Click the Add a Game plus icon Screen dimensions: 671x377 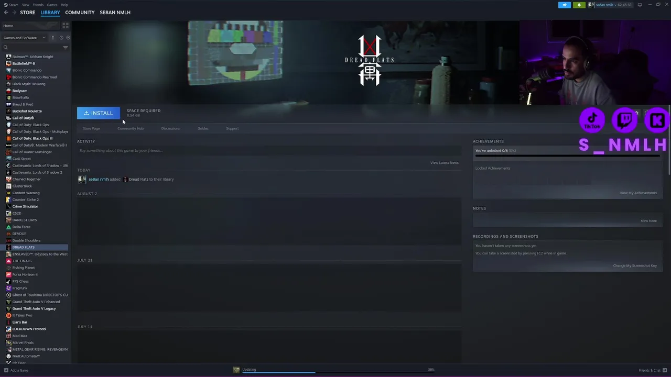[x=6, y=370]
